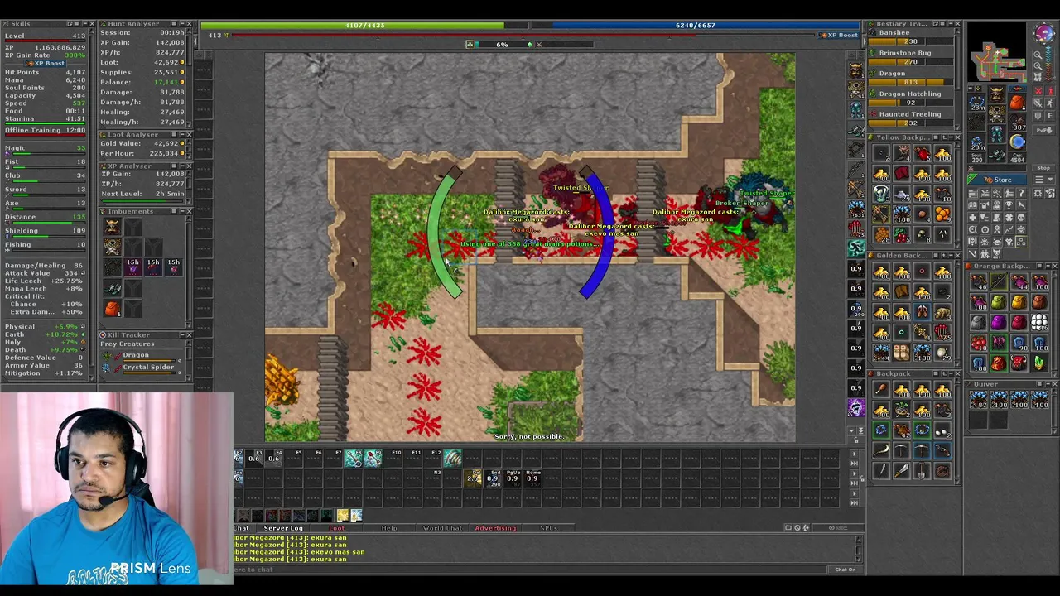Click the red cloth item in Yellow Backpack
Screen dimensions: 1060x596
(x=902, y=174)
